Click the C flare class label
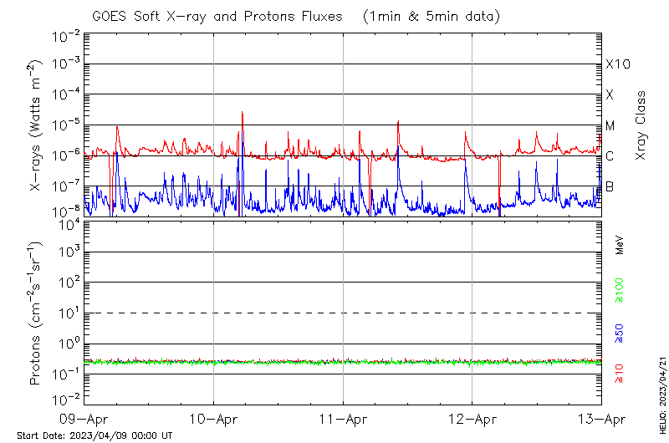669x443 pixels. [x=610, y=156]
